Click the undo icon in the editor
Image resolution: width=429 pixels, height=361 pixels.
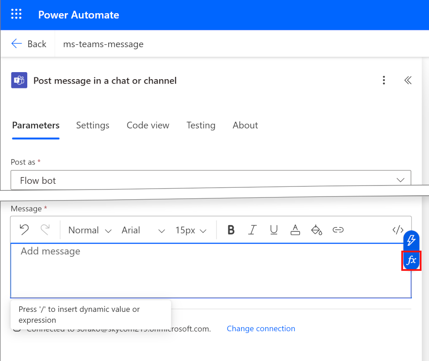click(x=24, y=230)
